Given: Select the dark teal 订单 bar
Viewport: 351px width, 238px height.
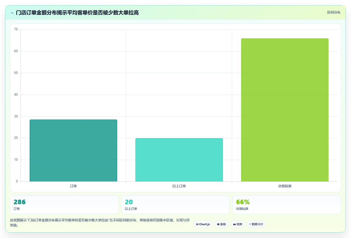Looking at the screenshot, I should pos(73,150).
